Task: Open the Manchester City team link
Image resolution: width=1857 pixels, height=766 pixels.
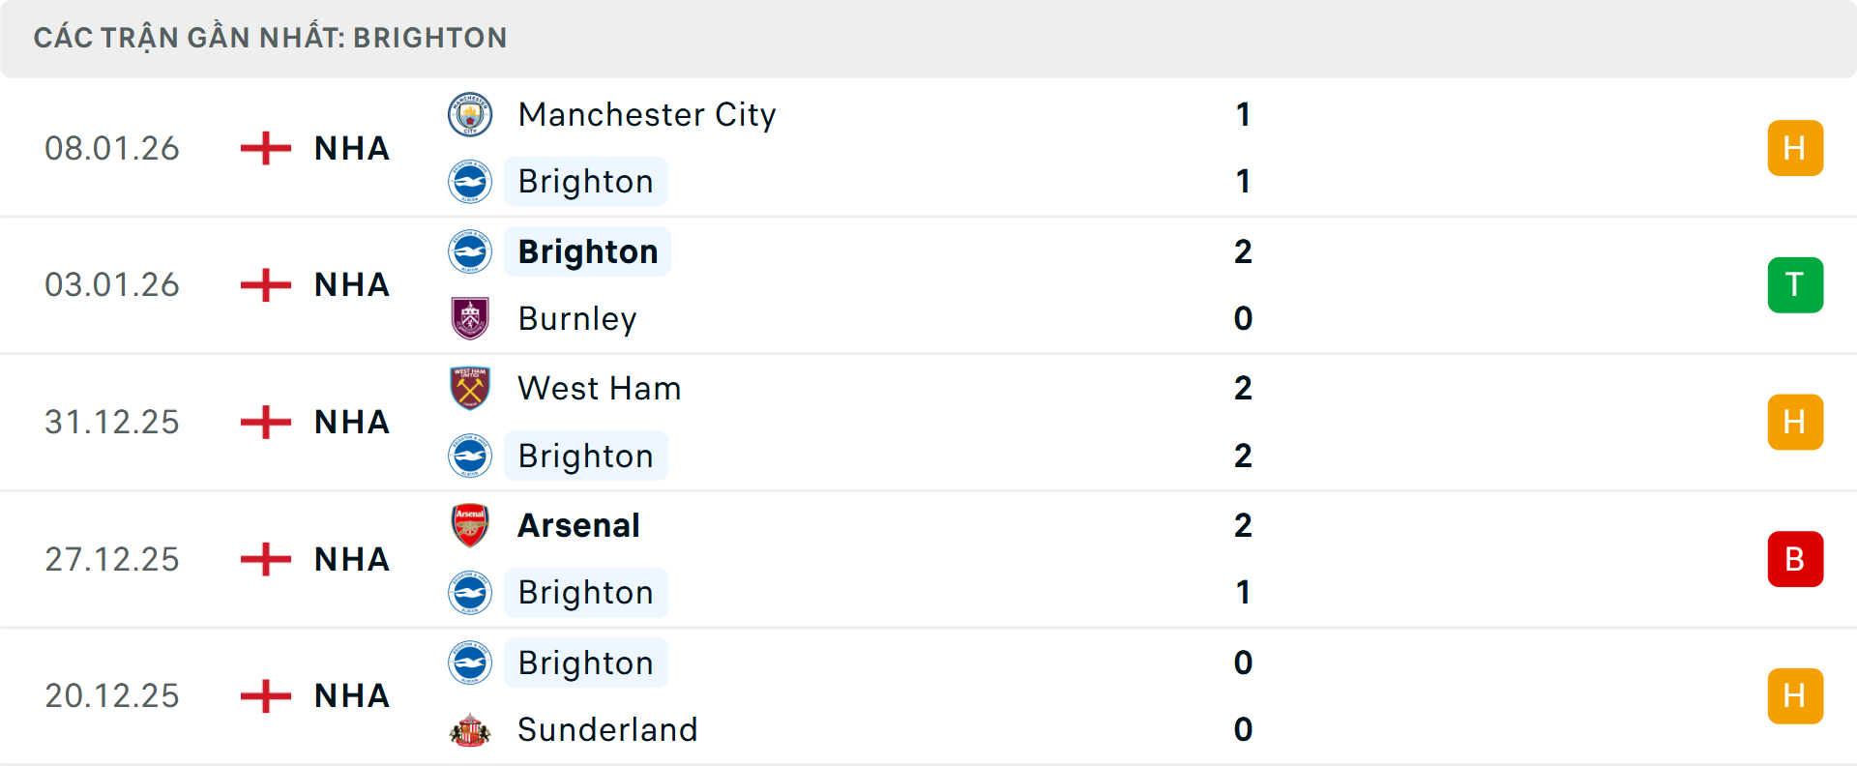Action: pyautogui.click(x=647, y=115)
